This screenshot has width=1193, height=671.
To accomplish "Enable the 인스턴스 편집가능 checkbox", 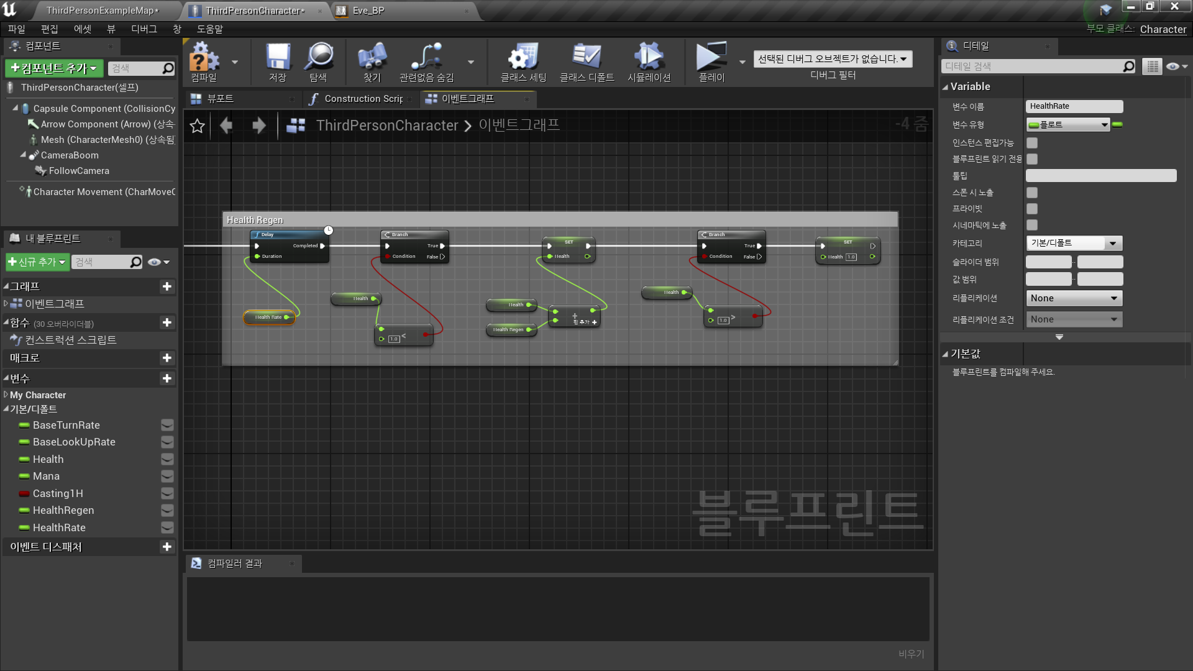I will click(1031, 142).
